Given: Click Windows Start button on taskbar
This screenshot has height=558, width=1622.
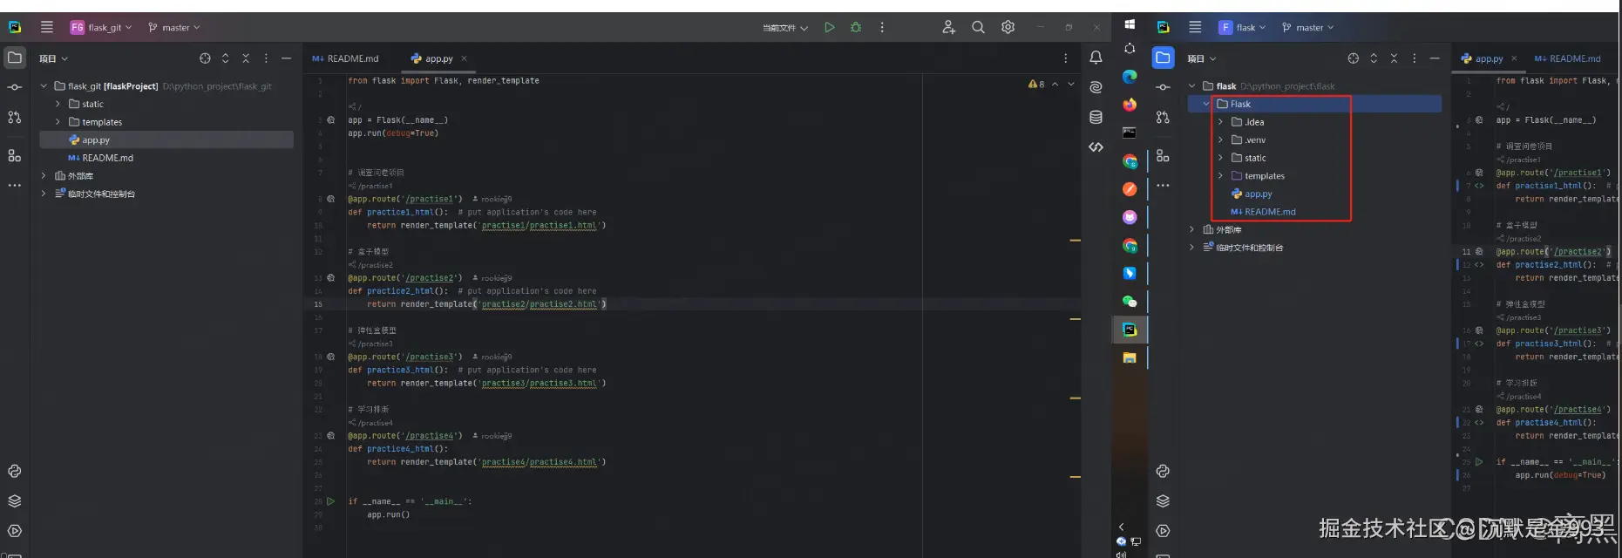Looking at the screenshot, I should (1130, 24).
